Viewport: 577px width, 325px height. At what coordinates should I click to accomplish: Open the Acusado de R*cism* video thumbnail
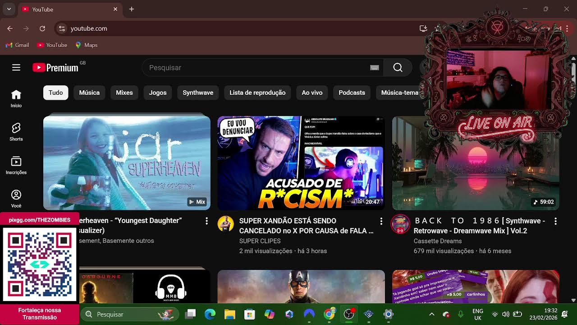[301, 163]
